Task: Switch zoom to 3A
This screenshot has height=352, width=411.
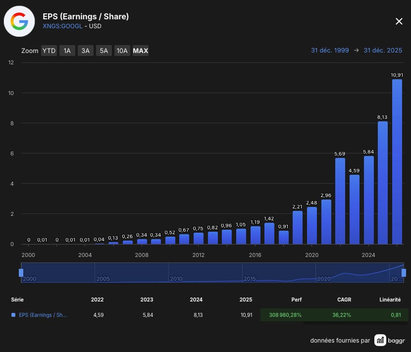Action: click(x=86, y=50)
